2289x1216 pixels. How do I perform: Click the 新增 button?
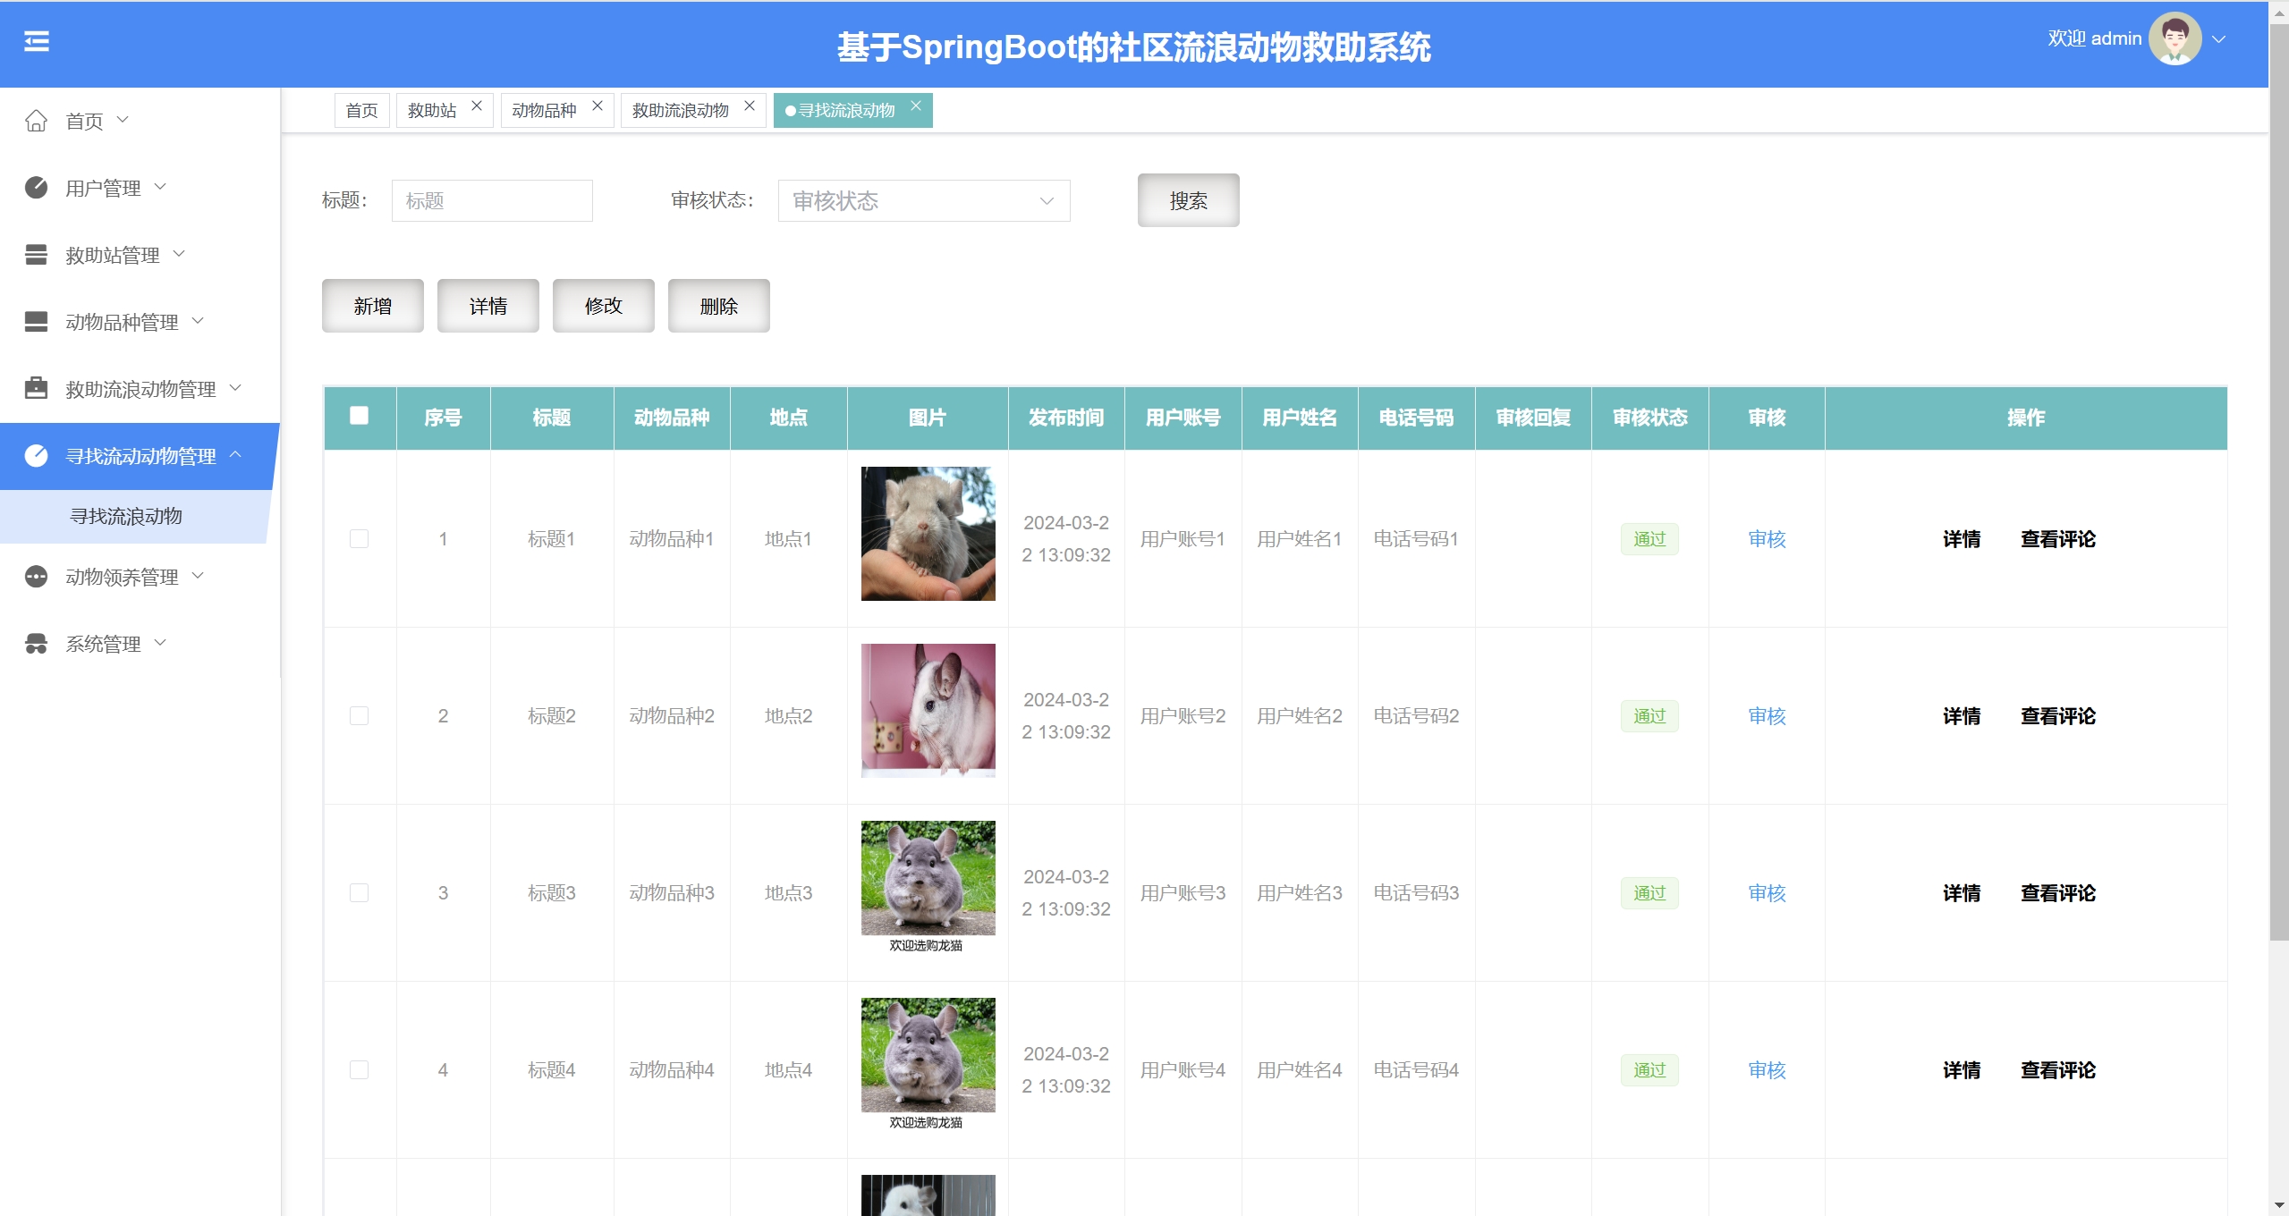pos(373,306)
